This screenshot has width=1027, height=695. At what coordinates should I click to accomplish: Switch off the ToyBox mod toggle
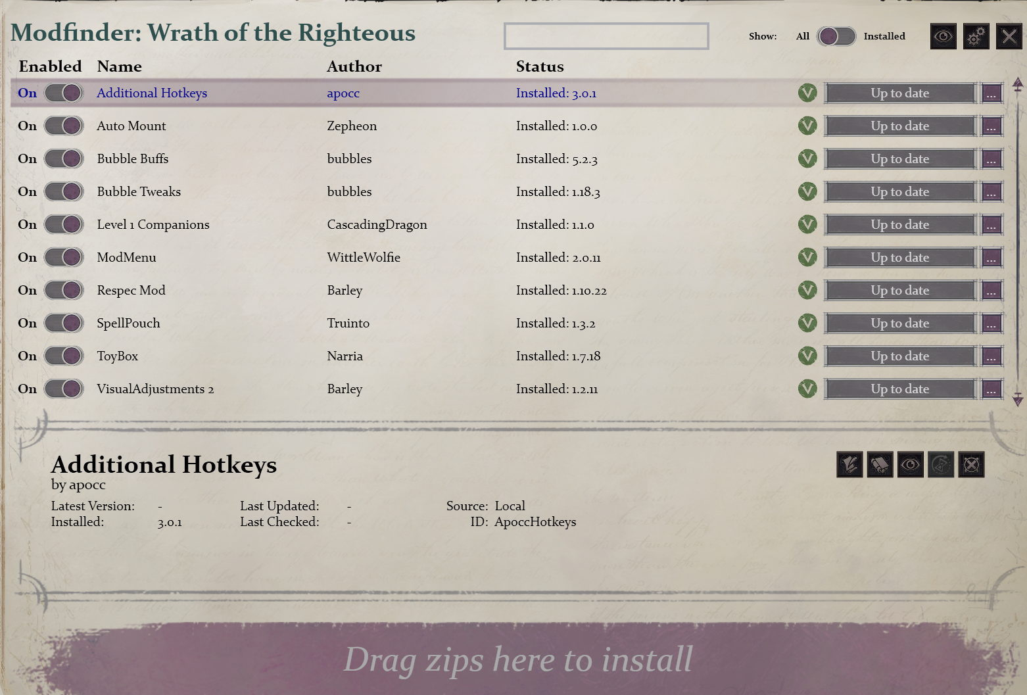[x=64, y=356]
